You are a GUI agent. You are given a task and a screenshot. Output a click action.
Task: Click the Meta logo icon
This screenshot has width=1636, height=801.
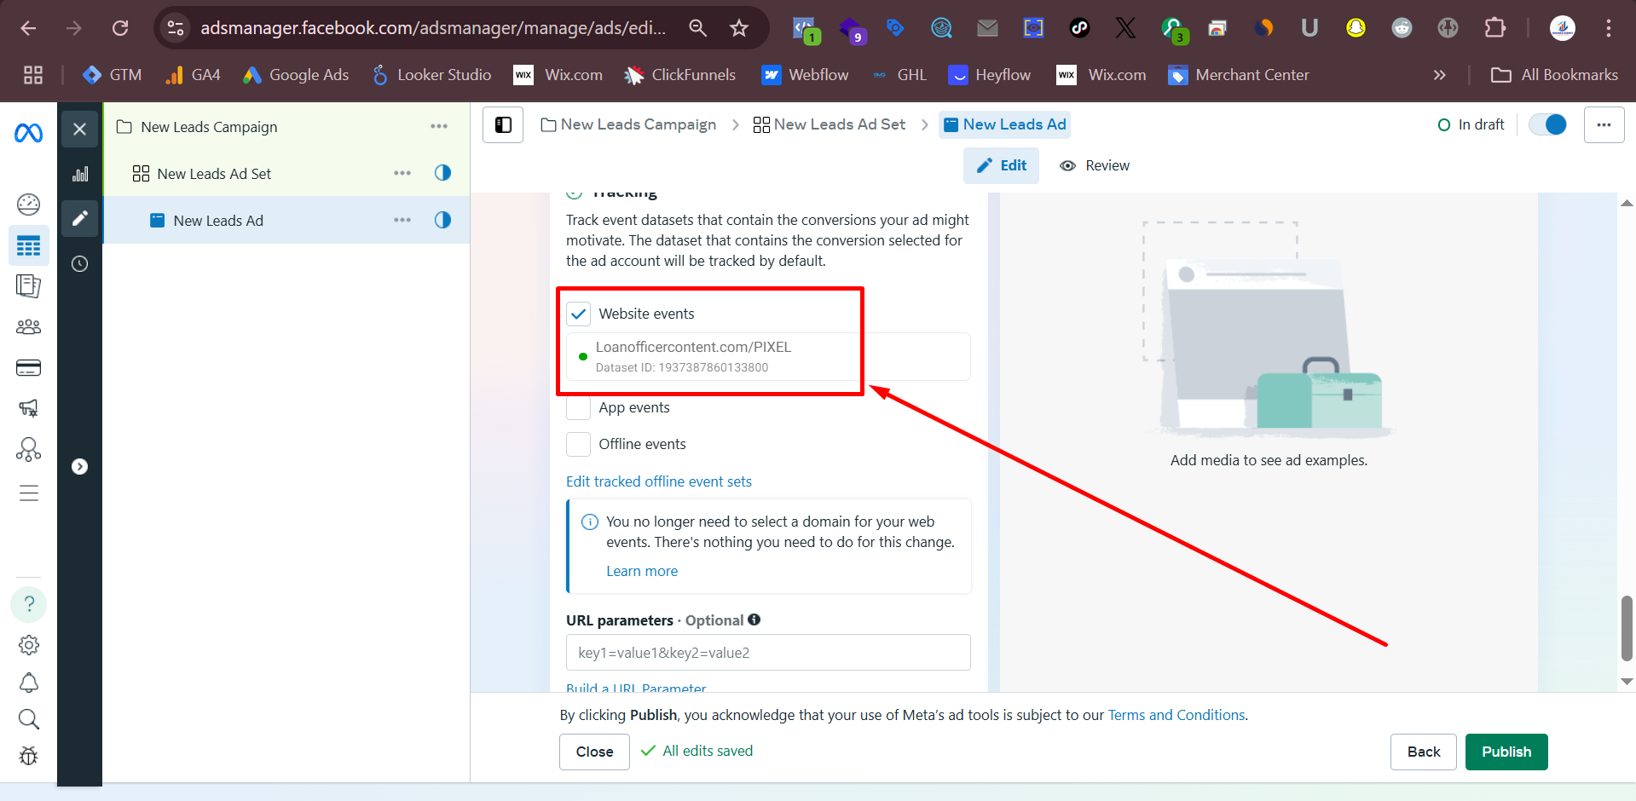[28, 133]
